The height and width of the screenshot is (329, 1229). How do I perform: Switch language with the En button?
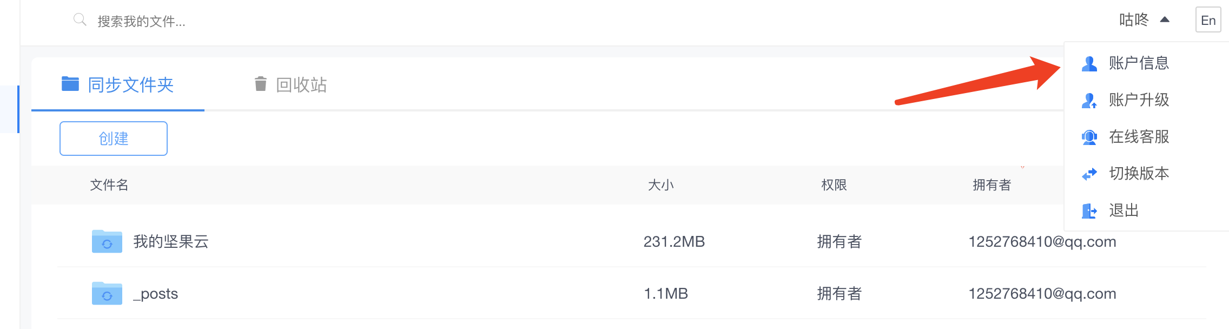coord(1208,20)
